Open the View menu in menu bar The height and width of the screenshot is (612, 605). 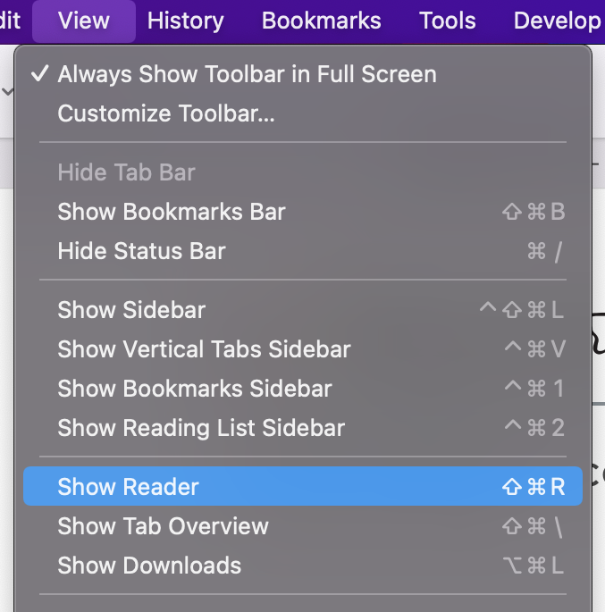click(x=84, y=21)
